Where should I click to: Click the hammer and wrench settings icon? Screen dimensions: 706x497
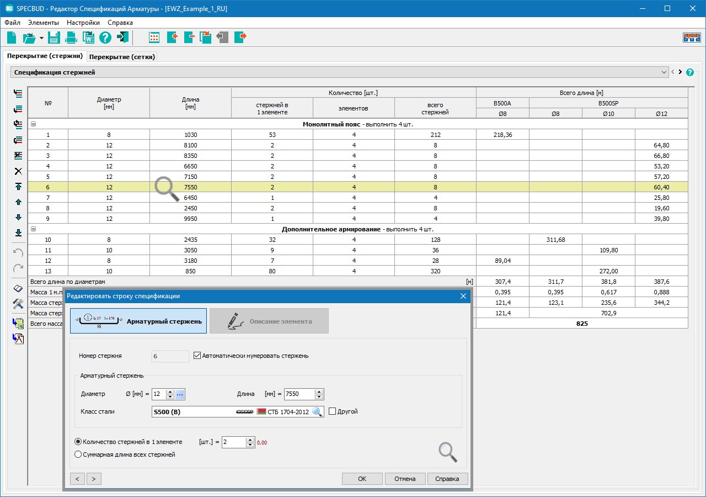tap(18, 304)
